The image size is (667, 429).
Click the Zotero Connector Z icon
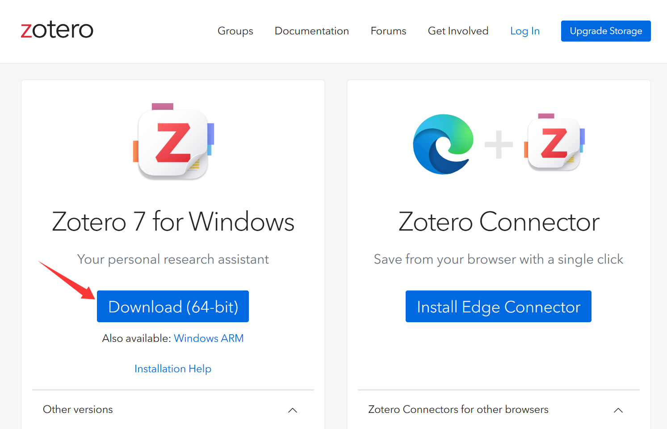click(553, 143)
